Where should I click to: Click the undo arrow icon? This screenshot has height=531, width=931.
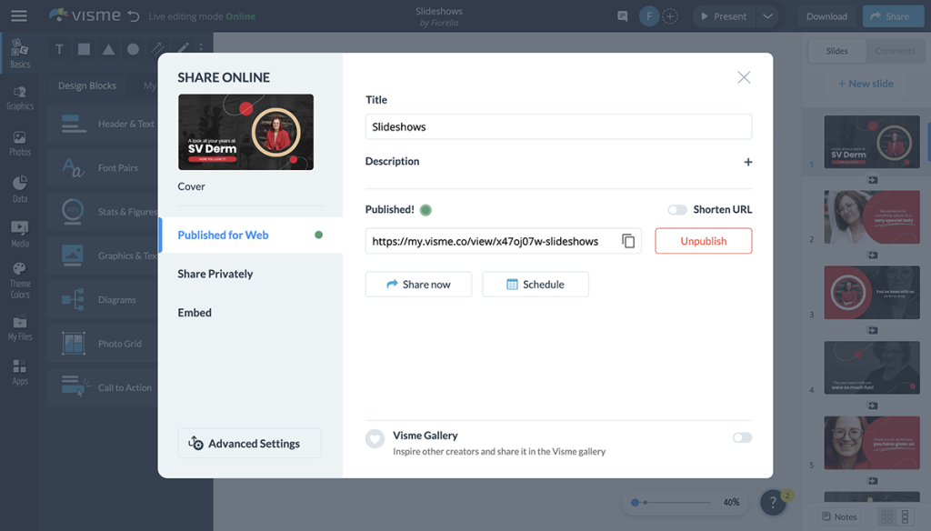tap(134, 16)
